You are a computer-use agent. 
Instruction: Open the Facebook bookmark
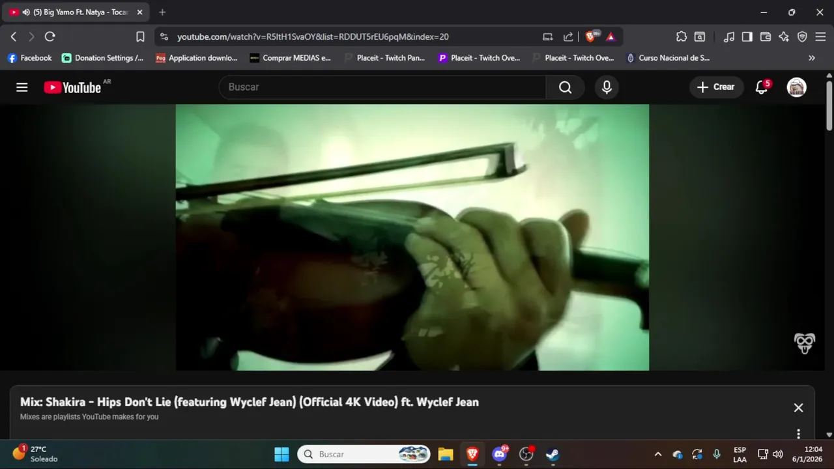[x=30, y=58]
